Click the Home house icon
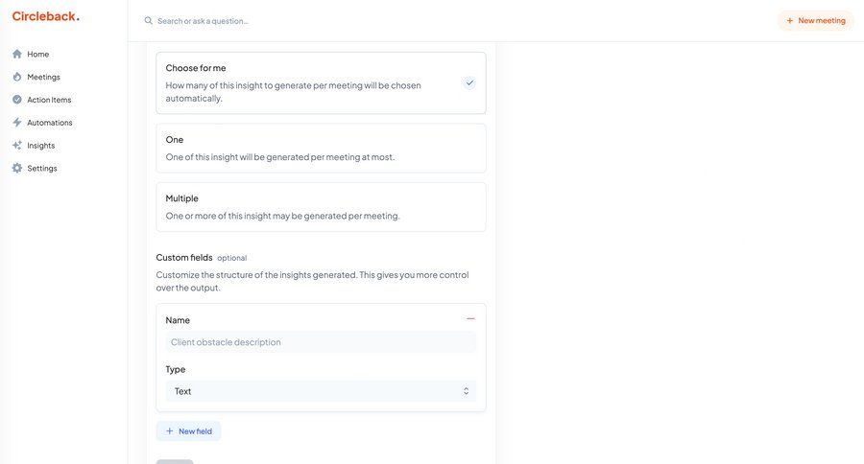Screen dimensions: 864x464 [17, 54]
